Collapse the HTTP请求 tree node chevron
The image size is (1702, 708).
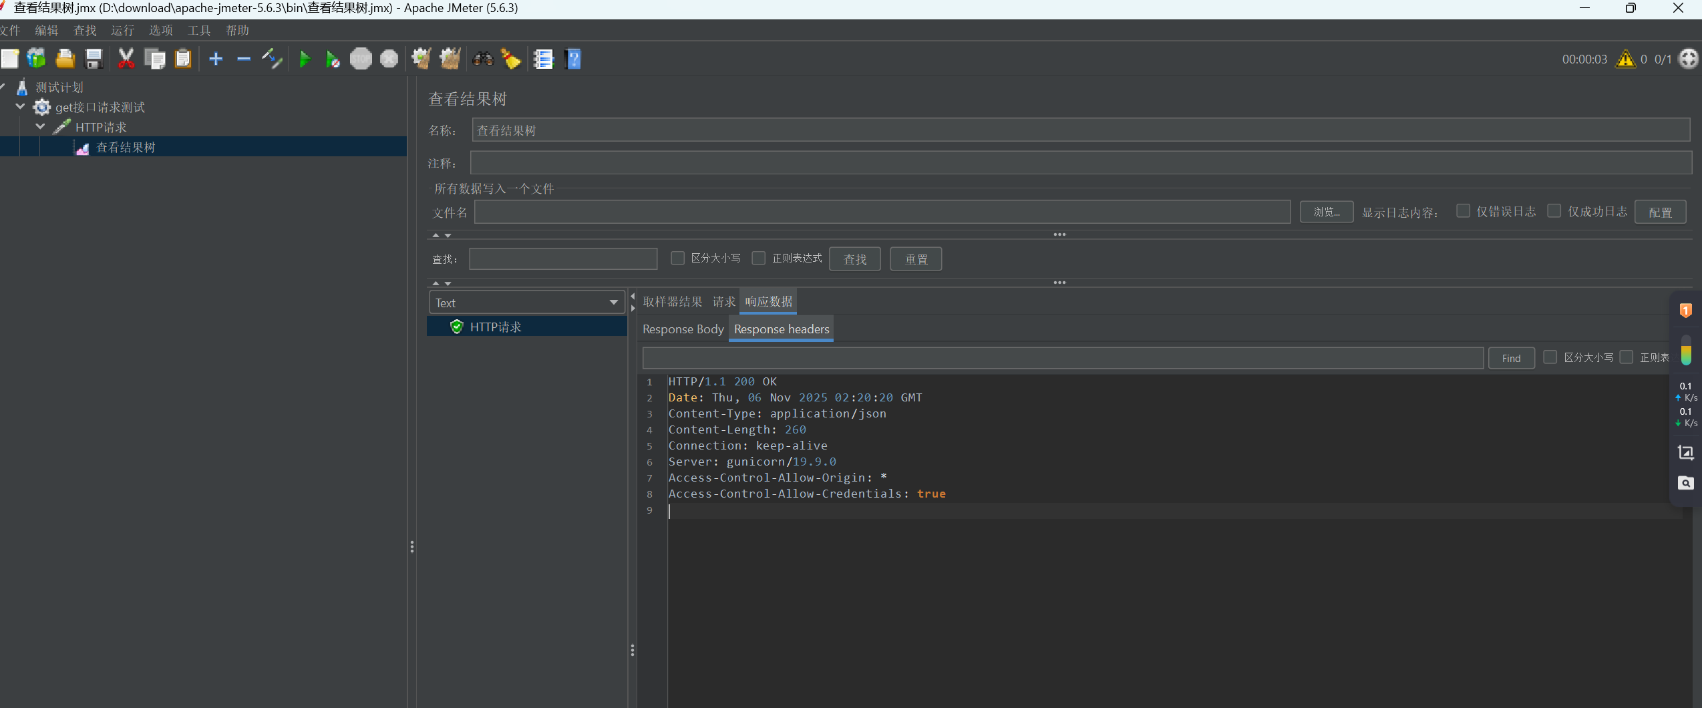(40, 127)
